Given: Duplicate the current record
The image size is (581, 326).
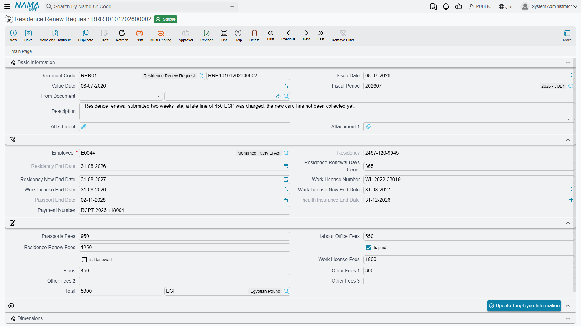Looking at the screenshot, I should click(x=86, y=35).
